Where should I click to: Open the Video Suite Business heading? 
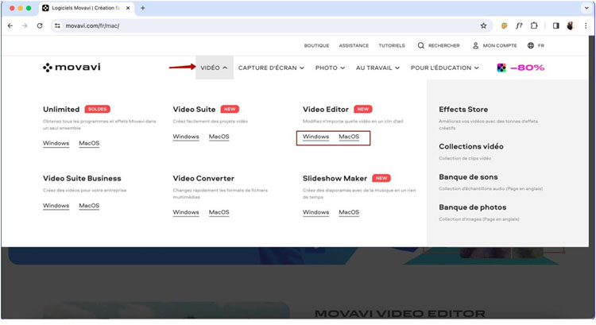point(82,179)
